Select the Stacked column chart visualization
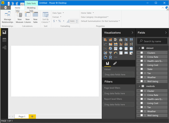This screenshot has width=169, height=123. (110, 40)
